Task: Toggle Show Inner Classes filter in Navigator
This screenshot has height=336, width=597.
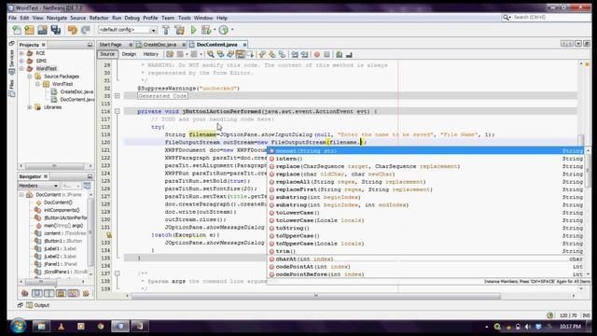Action: pyautogui.click(x=73, y=293)
